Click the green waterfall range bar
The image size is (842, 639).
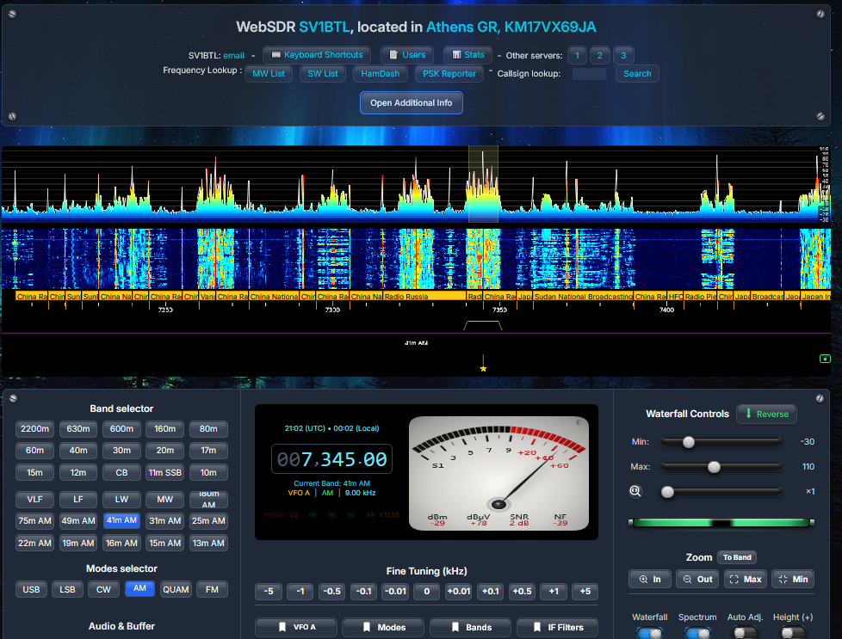[x=721, y=523]
